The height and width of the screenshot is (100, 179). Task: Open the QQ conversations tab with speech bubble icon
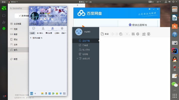pos(33,28)
